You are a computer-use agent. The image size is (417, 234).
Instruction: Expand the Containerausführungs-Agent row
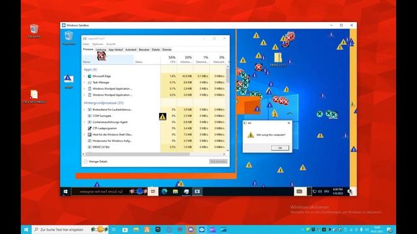85,122
